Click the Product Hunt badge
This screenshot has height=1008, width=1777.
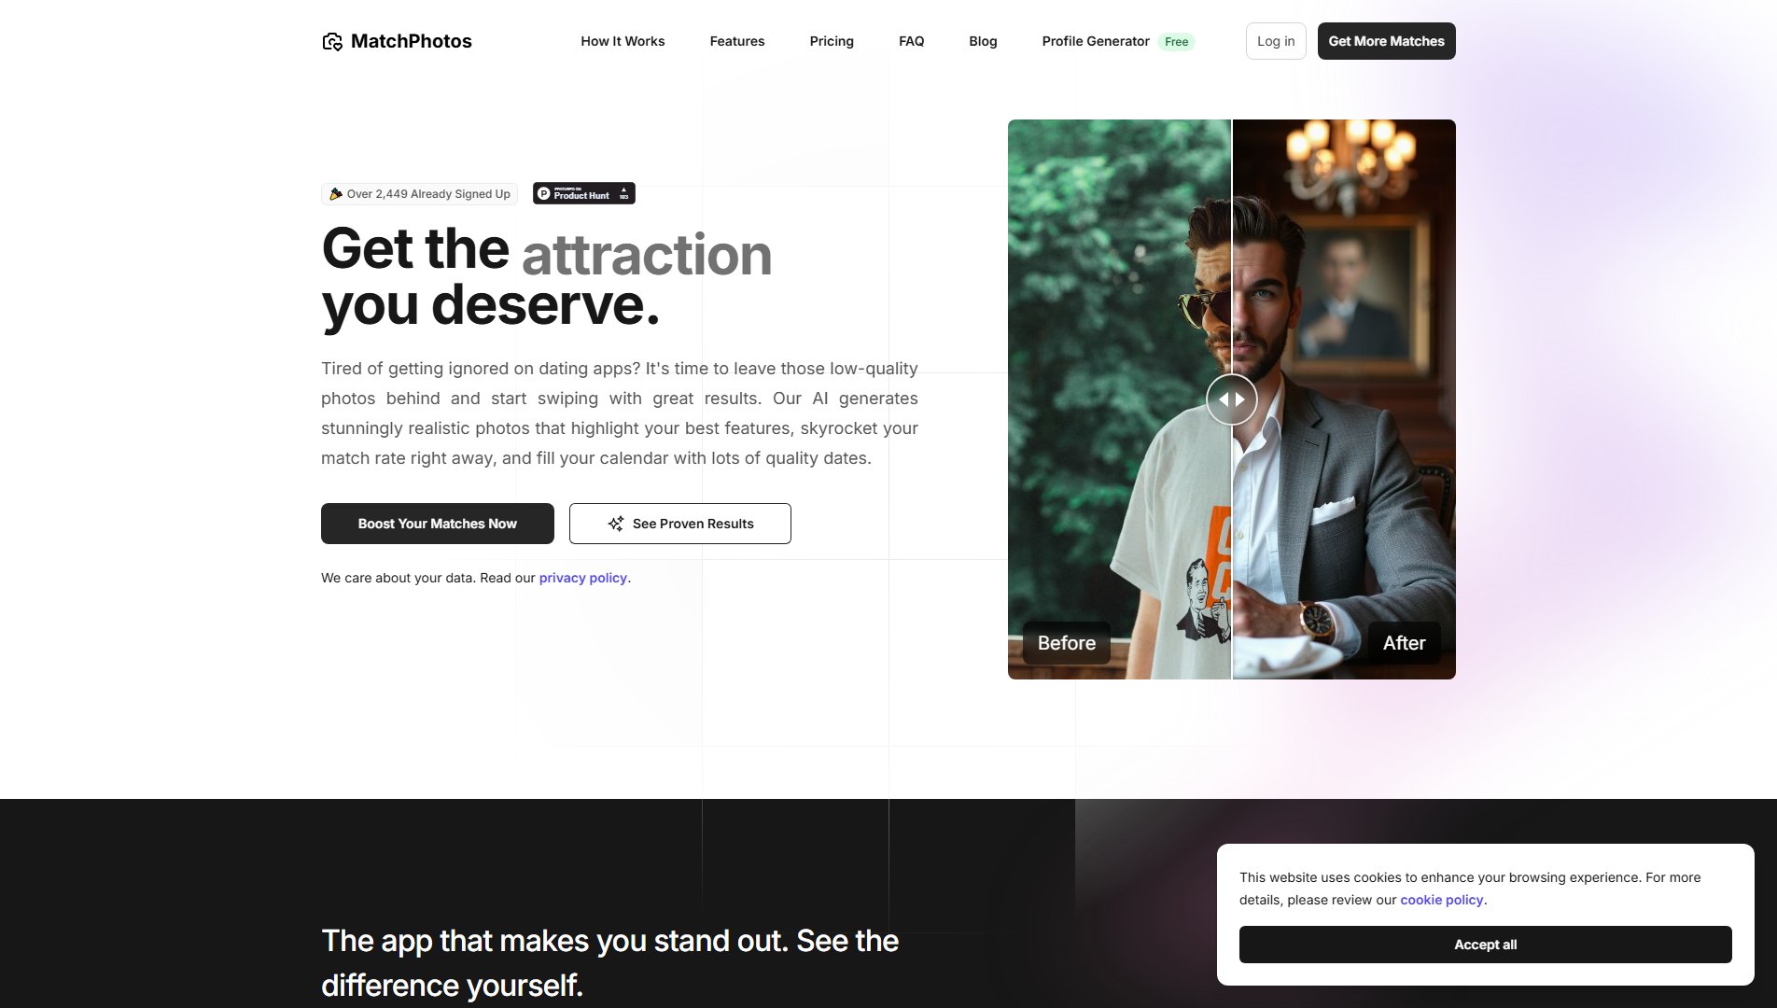(x=584, y=193)
